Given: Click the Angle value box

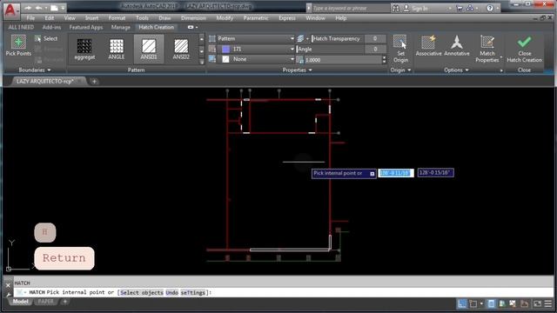Looking at the screenshot, I should pos(375,50).
